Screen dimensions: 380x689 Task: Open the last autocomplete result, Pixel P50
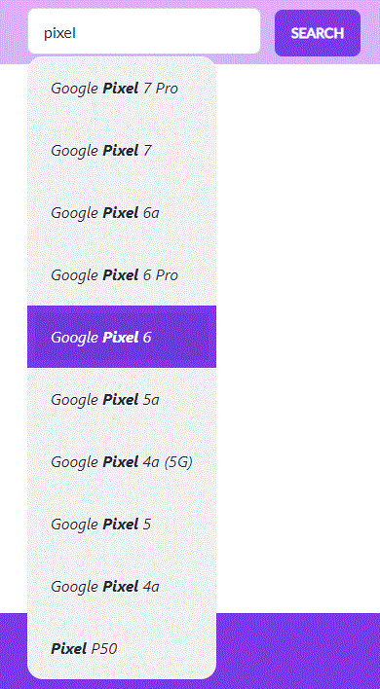pyautogui.click(x=122, y=648)
